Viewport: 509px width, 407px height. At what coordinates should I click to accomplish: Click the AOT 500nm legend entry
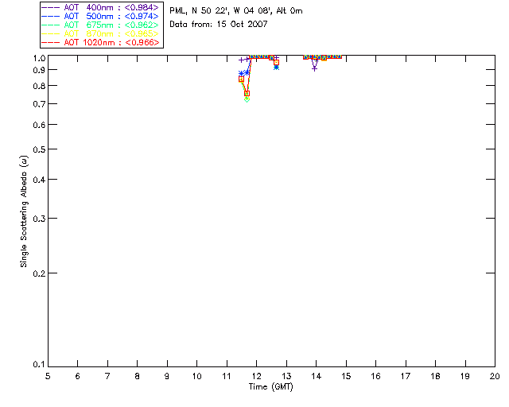coord(100,16)
